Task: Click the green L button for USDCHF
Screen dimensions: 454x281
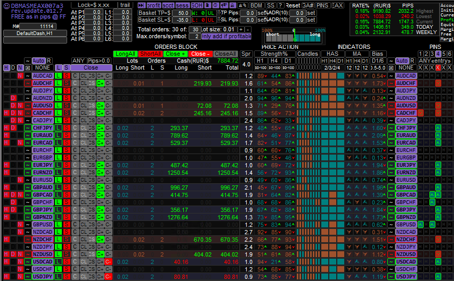Action: (x=59, y=269)
